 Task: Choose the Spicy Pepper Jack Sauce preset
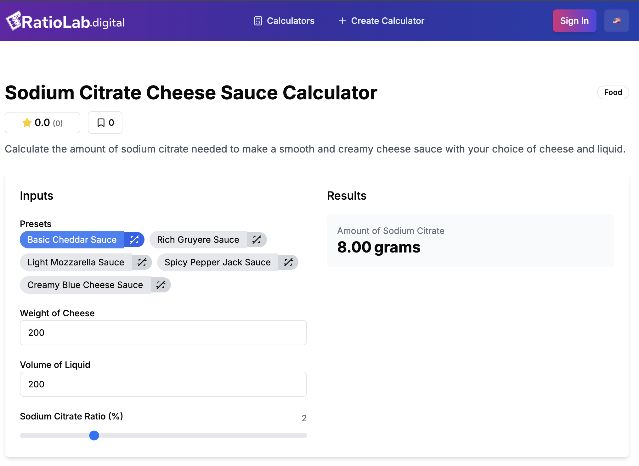tap(218, 262)
